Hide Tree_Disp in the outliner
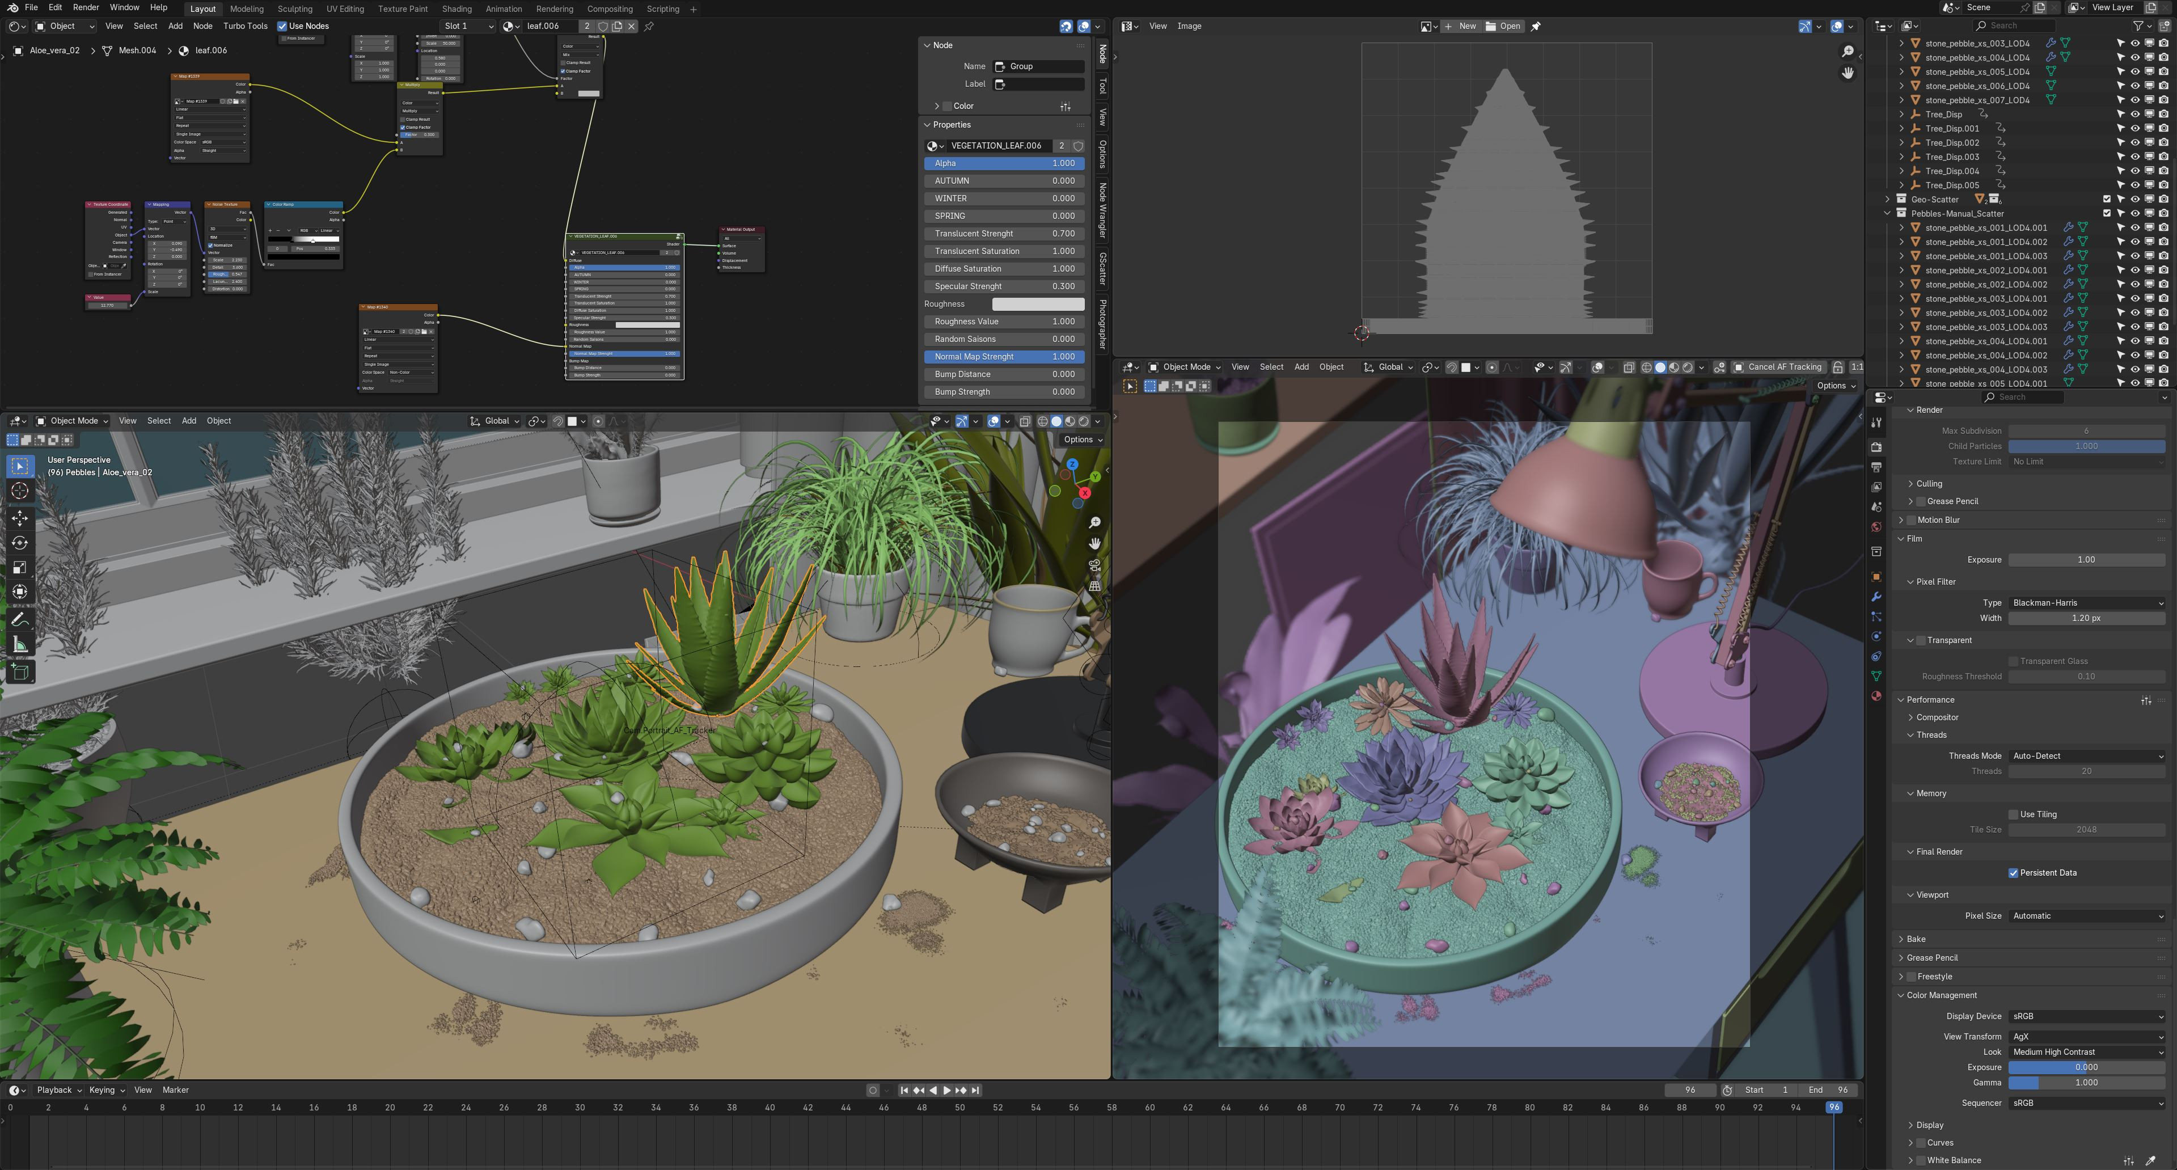The height and width of the screenshot is (1170, 2177). click(x=2134, y=114)
